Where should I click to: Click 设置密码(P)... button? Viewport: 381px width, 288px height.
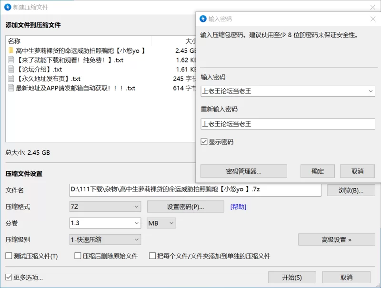click(x=185, y=207)
